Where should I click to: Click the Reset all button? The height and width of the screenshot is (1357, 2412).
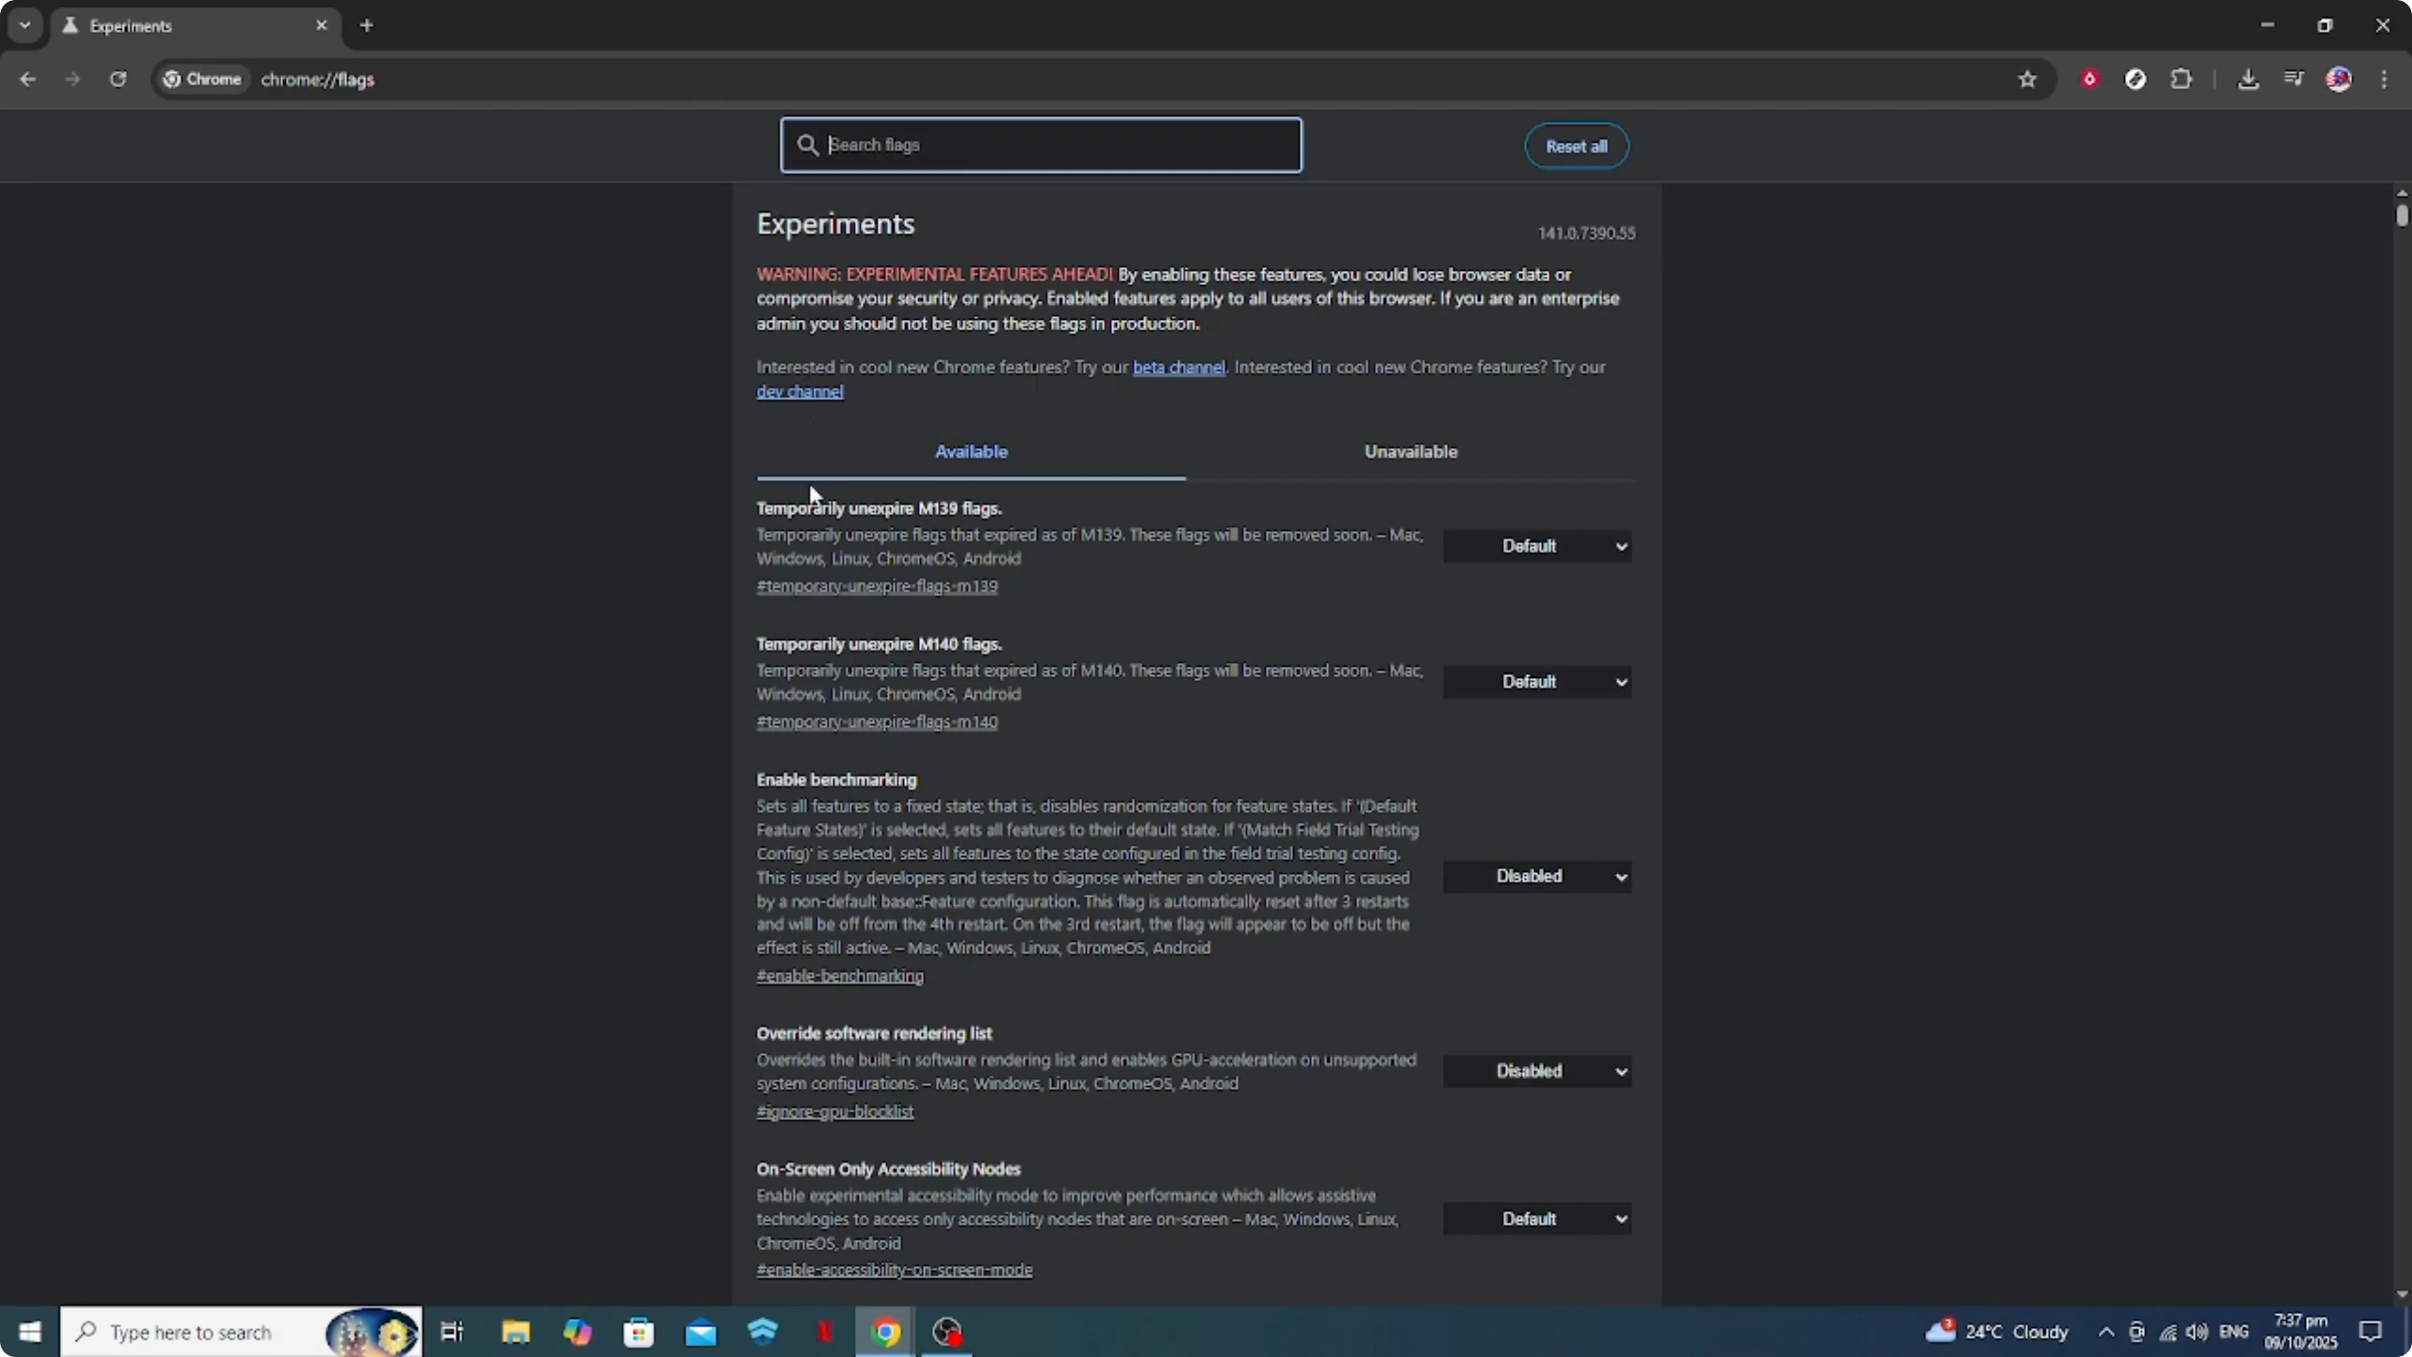(1576, 145)
